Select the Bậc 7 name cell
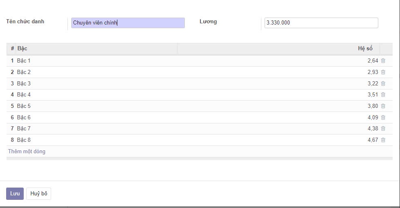This screenshot has height=208, width=400. click(x=24, y=129)
